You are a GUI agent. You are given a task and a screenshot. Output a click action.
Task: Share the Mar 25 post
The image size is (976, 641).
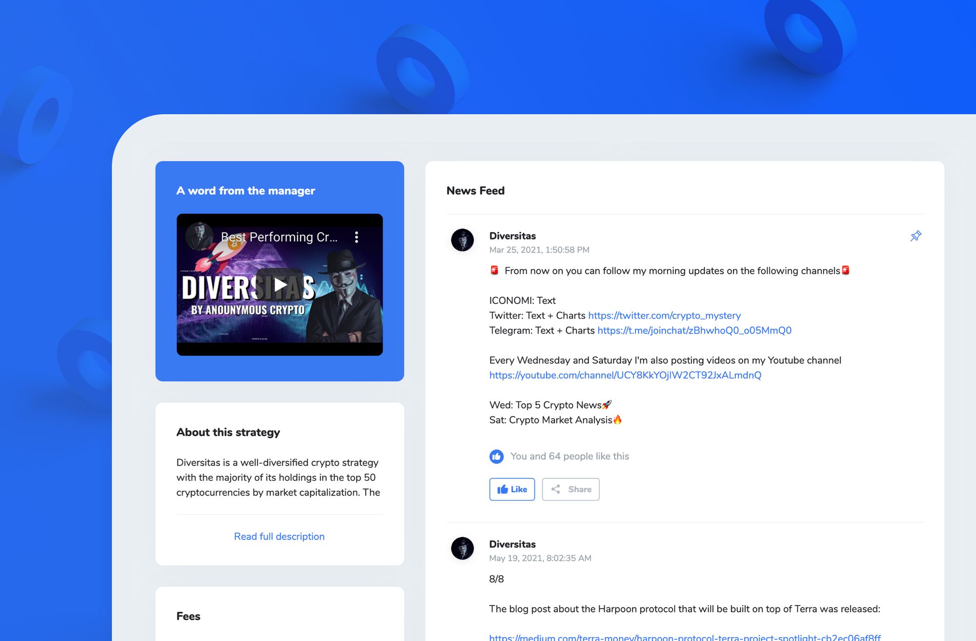[570, 489]
